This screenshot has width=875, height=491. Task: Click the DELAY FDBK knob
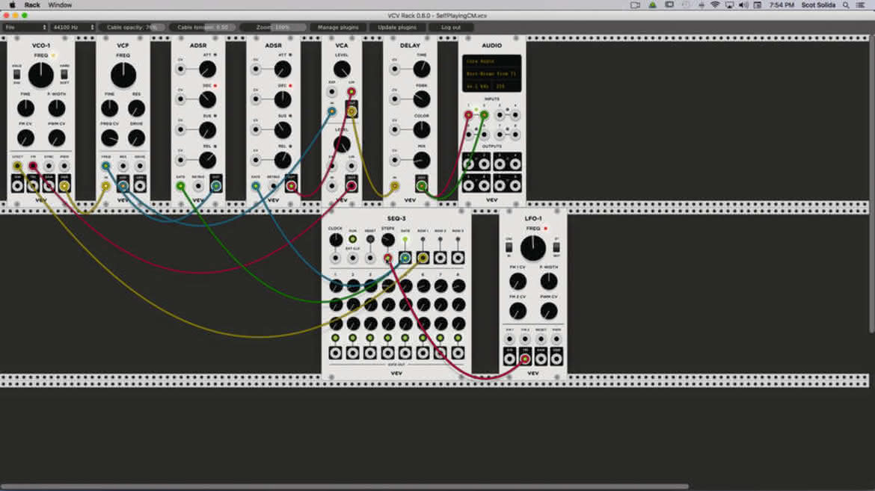(421, 99)
